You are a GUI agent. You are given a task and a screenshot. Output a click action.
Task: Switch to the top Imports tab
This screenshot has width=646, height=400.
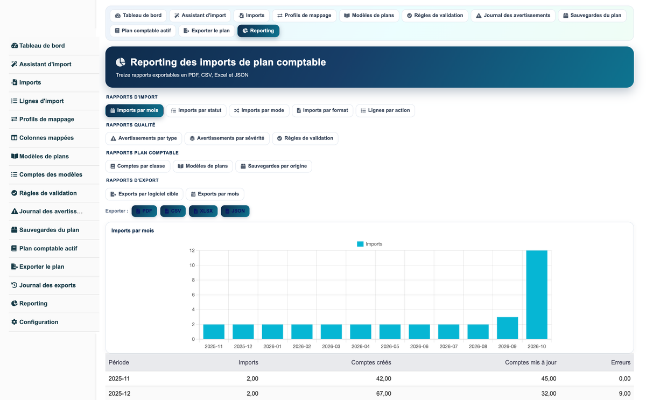(251, 16)
